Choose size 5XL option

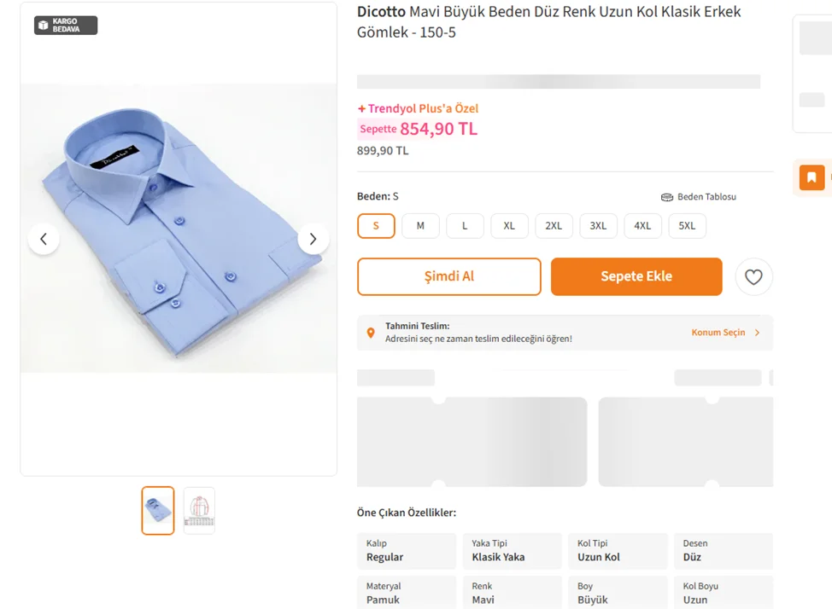pyautogui.click(x=687, y=226)
